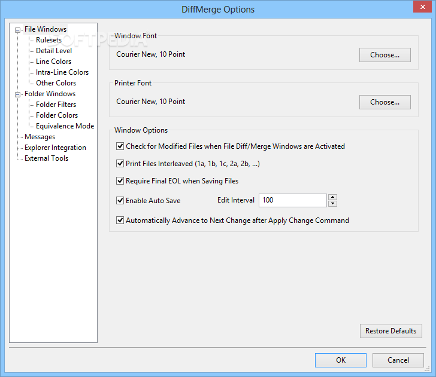
Task: Open the Messages options page
Action: click(40, 137)
